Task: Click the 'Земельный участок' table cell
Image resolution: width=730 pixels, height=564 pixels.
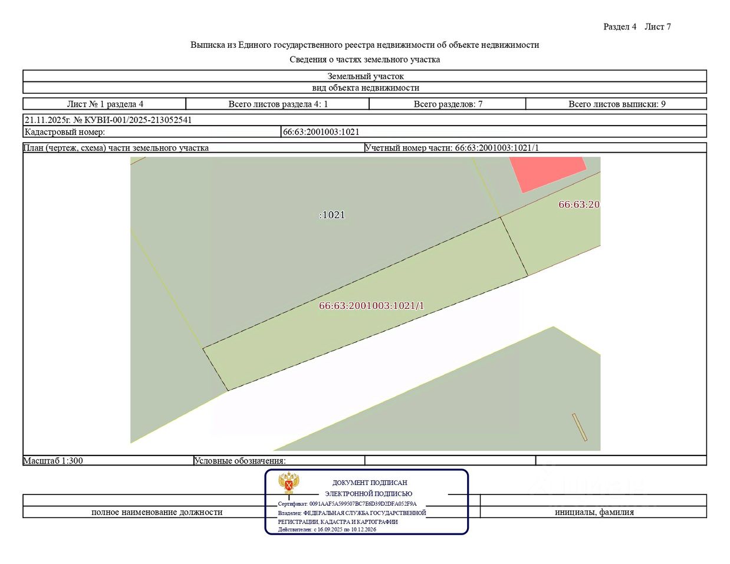Action: [365, 76]
